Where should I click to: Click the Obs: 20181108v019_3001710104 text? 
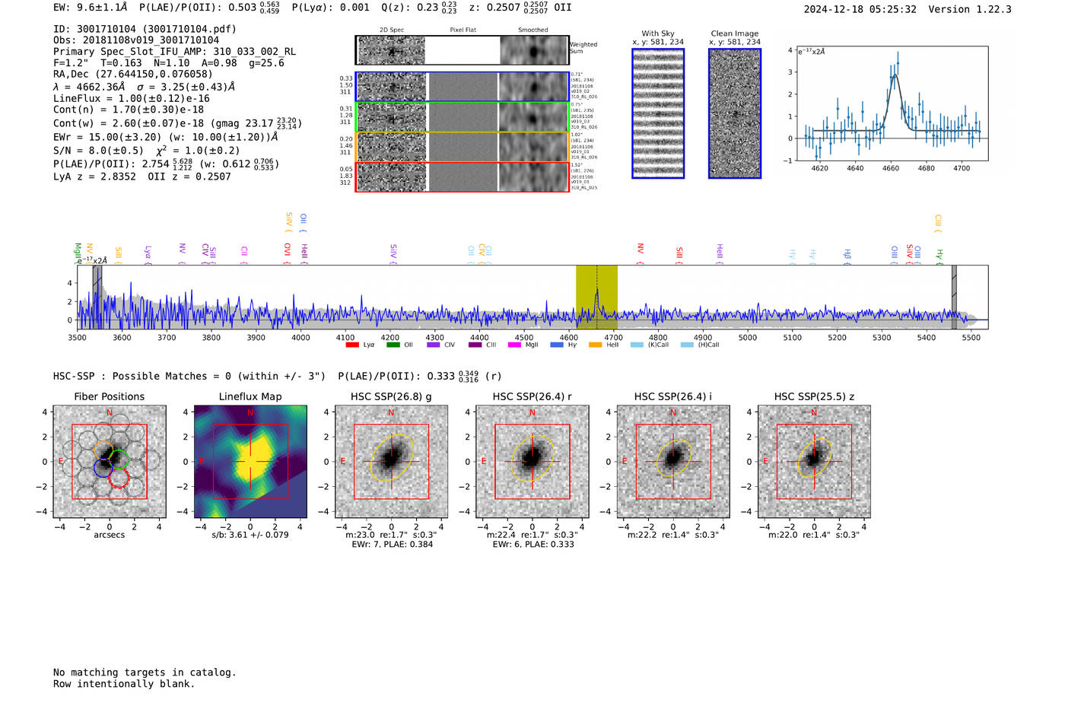(136, 40)
